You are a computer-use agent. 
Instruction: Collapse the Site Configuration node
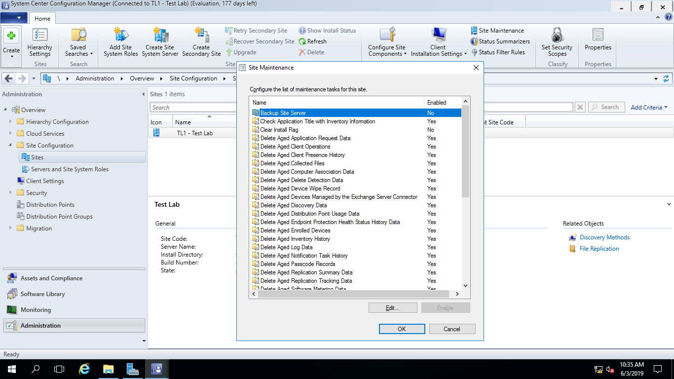[10, 145]
